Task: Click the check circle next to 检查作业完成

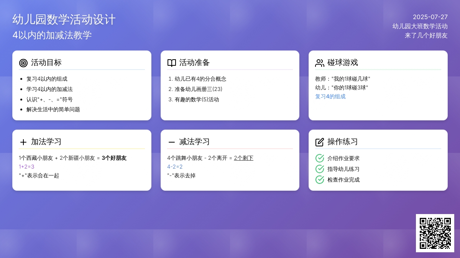Action: 320,180
